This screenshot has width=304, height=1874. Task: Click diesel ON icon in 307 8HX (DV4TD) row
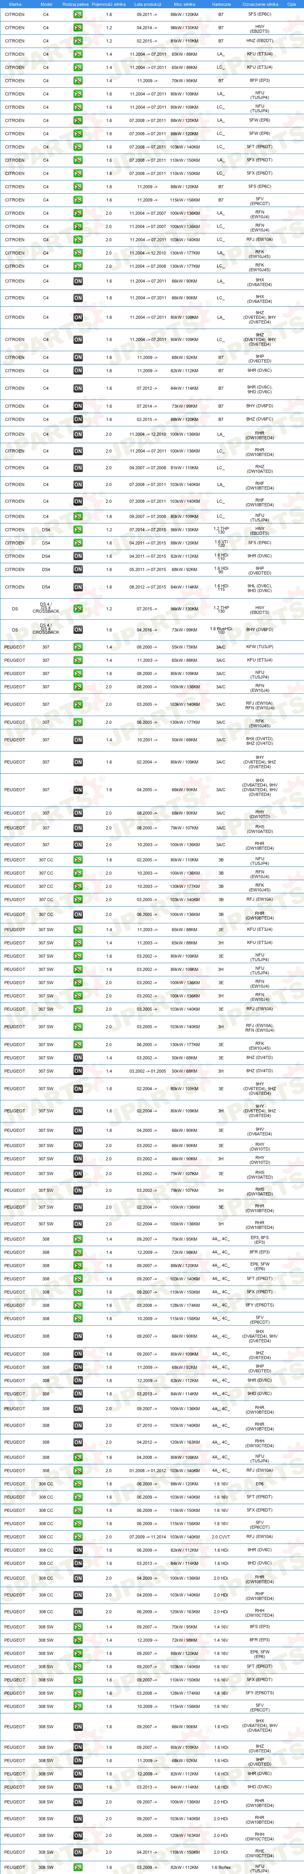coord(78,740)
